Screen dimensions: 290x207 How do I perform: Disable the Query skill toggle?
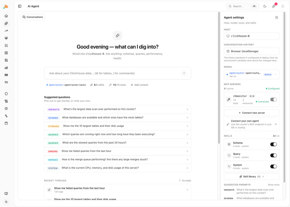point(274,155)
